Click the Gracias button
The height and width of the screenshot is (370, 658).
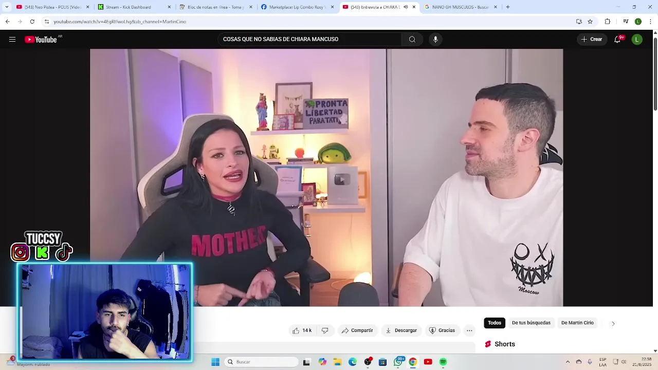click(442, 330)
